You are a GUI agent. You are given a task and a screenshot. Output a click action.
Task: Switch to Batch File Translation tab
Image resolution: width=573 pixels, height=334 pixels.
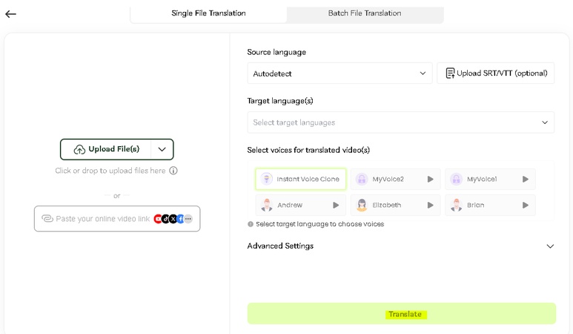[365, 13]
